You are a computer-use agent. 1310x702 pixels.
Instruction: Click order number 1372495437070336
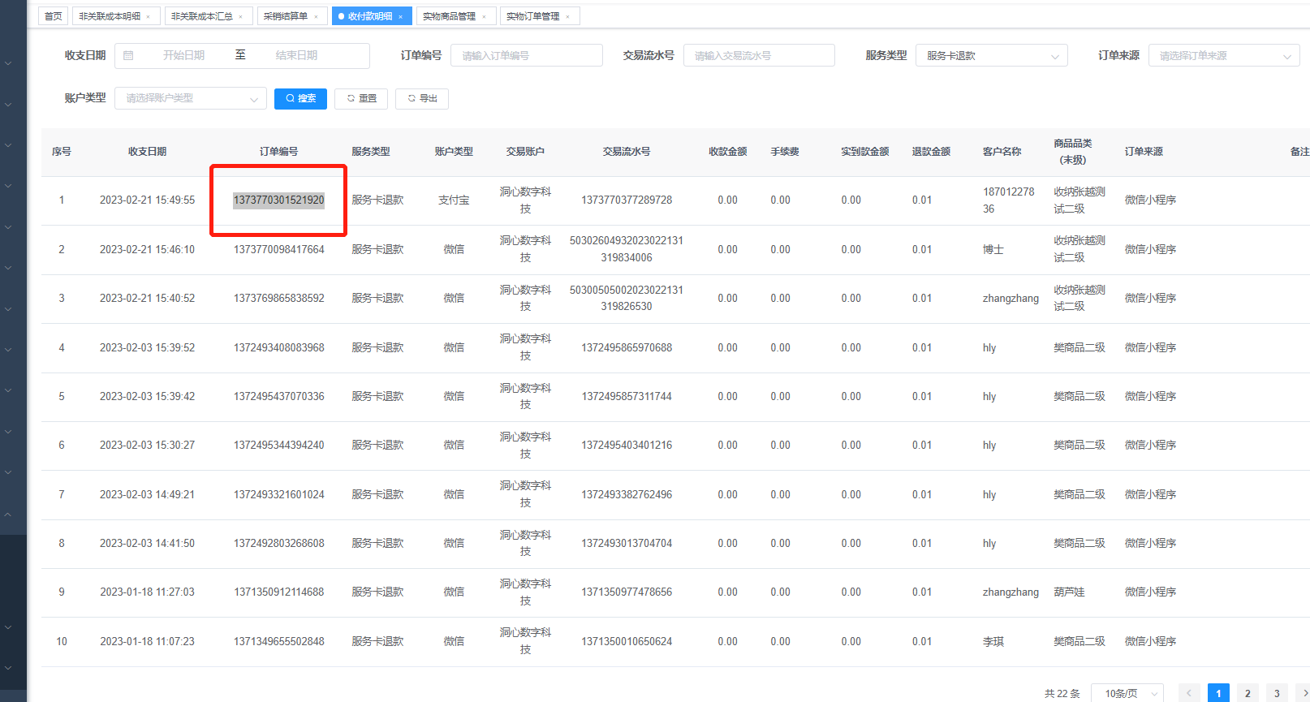pyautogui.click(x=279, y=397)
